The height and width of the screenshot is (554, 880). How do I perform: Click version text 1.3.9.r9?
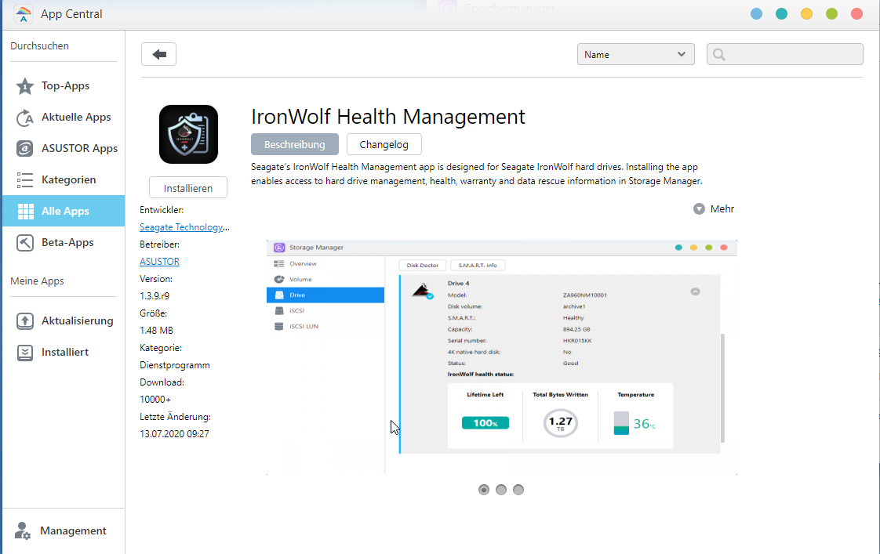155,296
